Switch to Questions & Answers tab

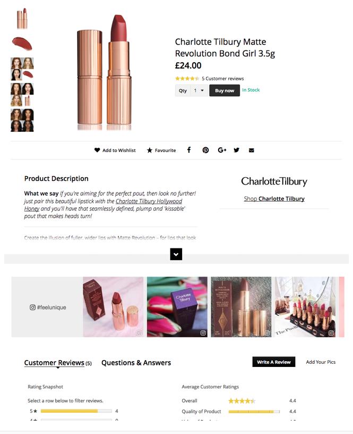(136, 363)
